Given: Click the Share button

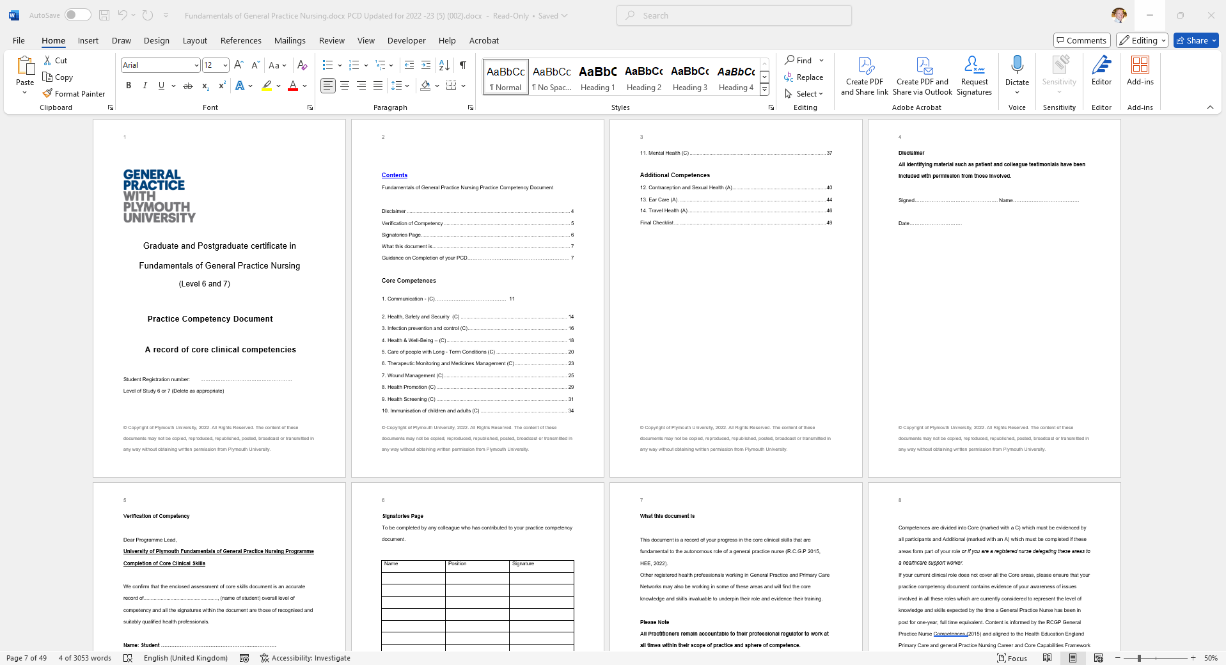Looking at the screenshot, I should pos(1196,40).
